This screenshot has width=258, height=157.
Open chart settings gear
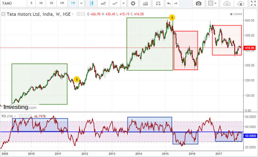point(133,3)
